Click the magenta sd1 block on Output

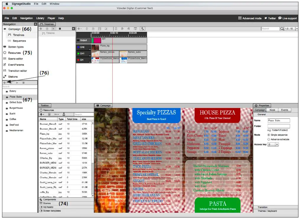click(x=97, y=41)
